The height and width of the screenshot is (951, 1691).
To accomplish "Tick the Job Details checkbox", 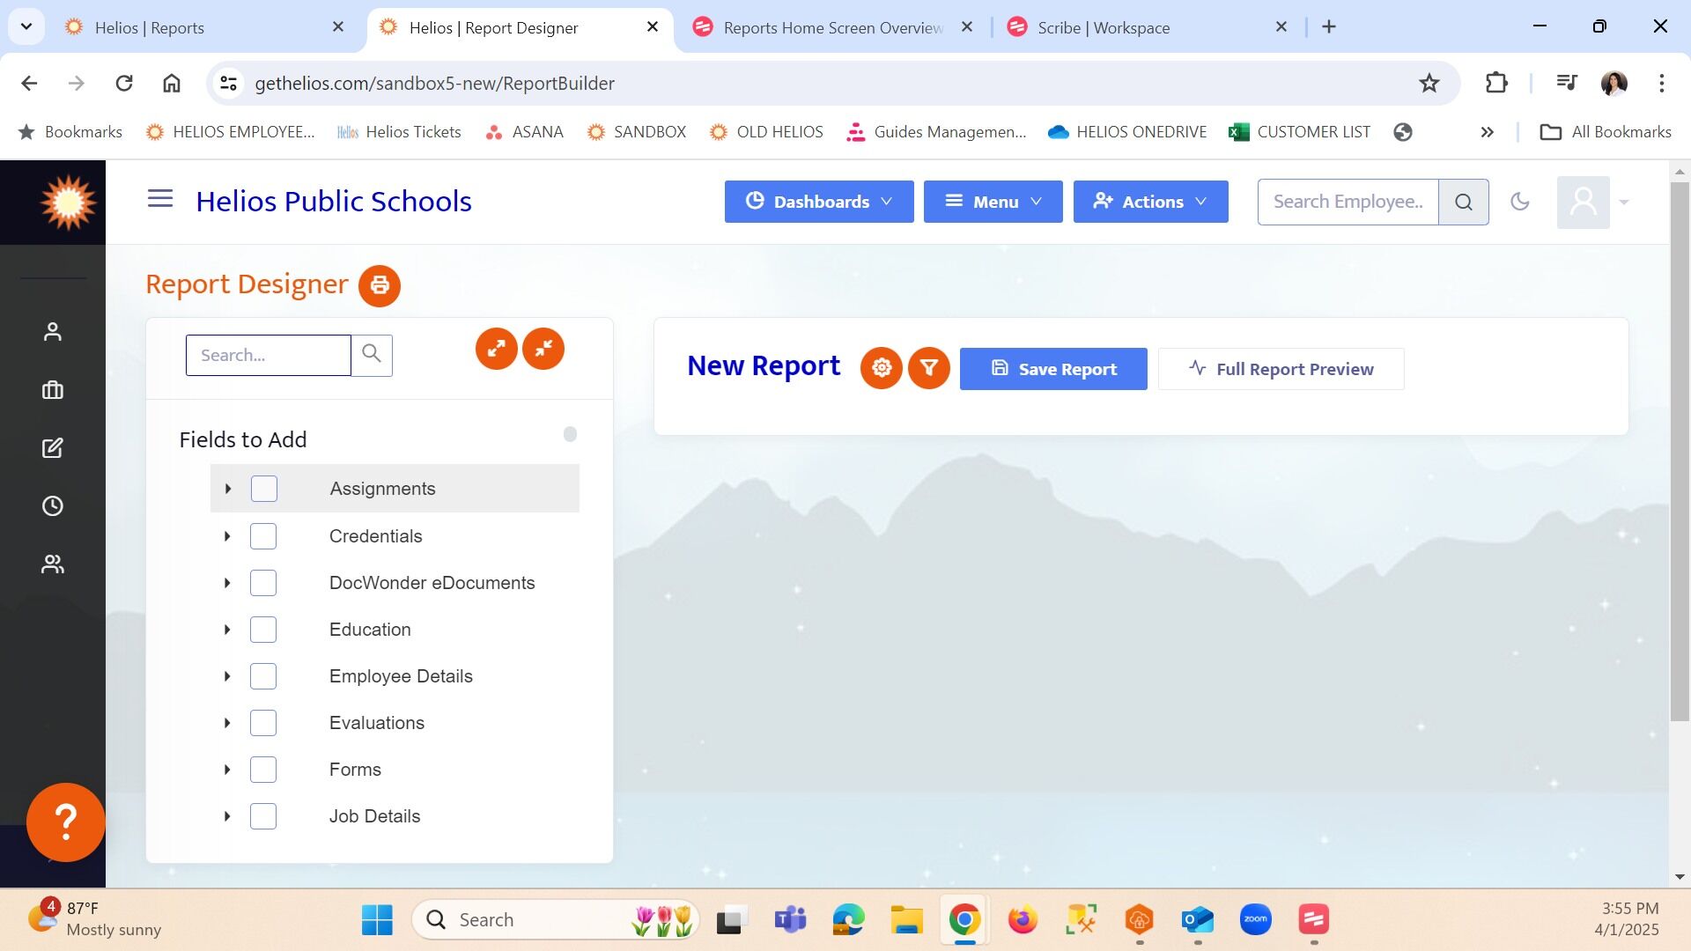I will pos(263,816).
